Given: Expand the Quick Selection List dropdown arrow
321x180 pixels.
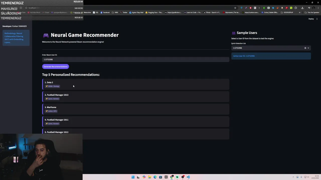Looking at the screenshot, I should pos(308,48).
